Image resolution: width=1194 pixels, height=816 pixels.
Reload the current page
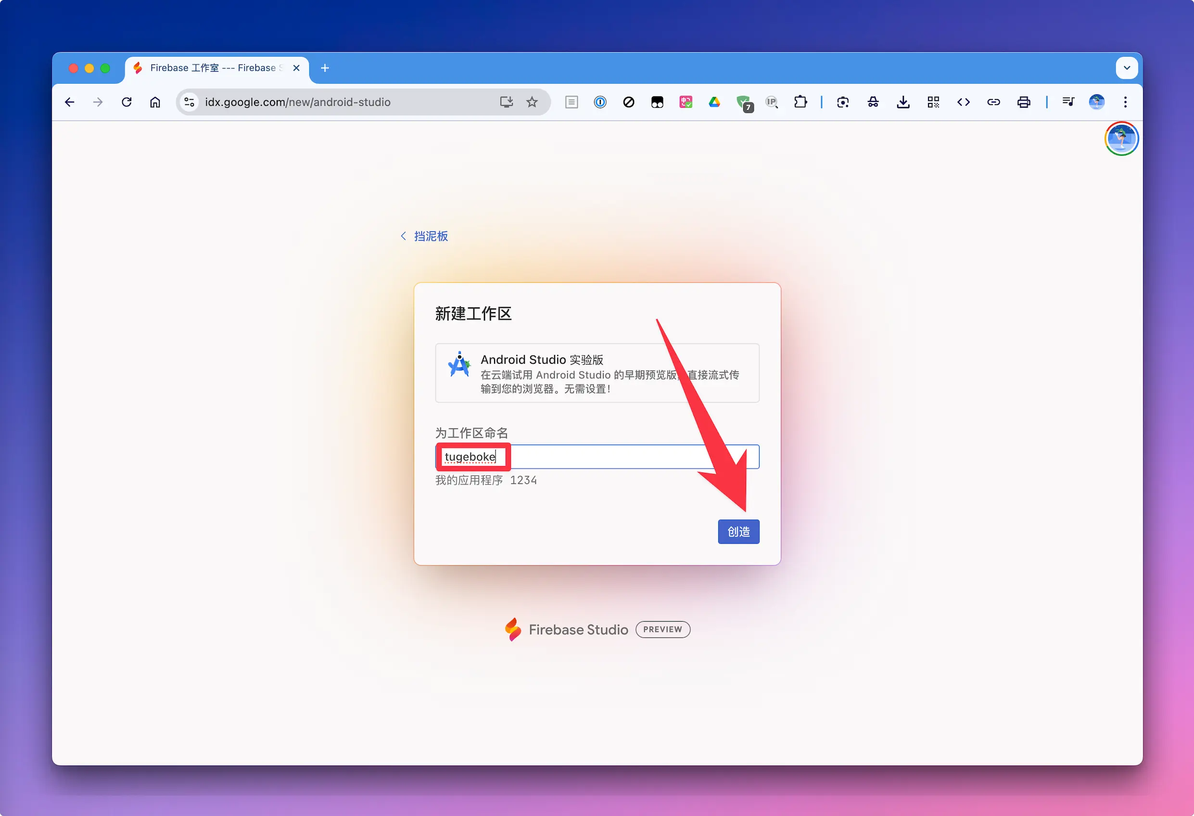(x=127, y=102)
